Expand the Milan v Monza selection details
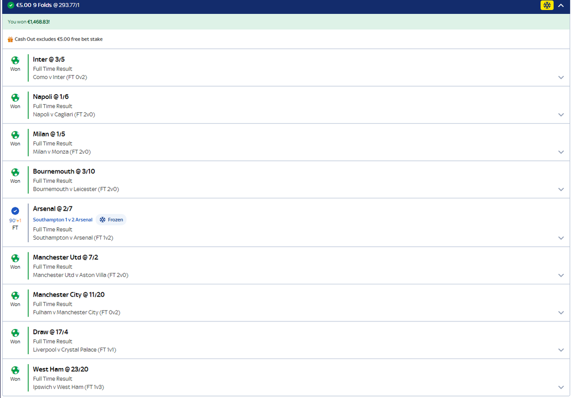 (561, 152)
